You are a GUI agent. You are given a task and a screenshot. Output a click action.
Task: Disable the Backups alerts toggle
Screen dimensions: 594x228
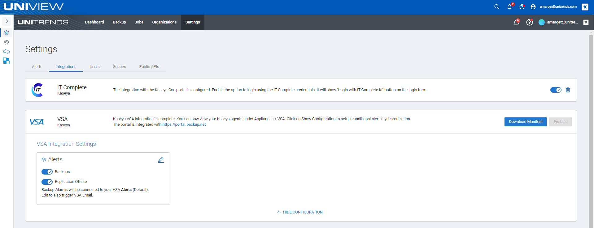pos(47,172)
